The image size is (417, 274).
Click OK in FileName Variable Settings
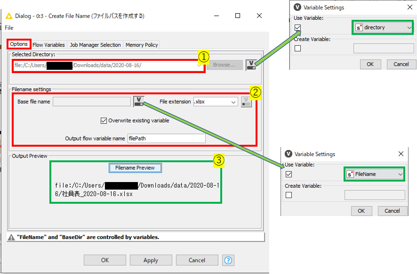point(361,211)
